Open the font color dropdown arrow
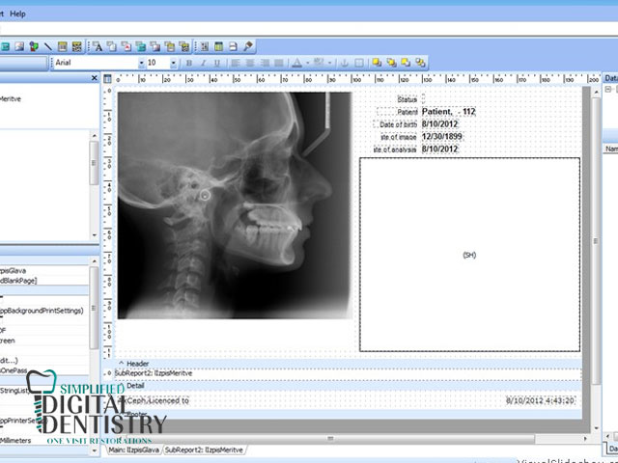This screenshot has height=463, width=618. pos(307,63)
